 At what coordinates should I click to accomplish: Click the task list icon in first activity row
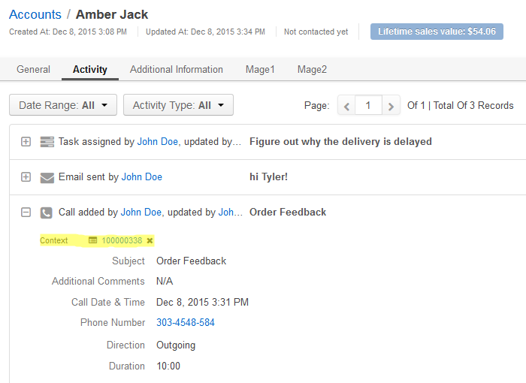(47, 142)
